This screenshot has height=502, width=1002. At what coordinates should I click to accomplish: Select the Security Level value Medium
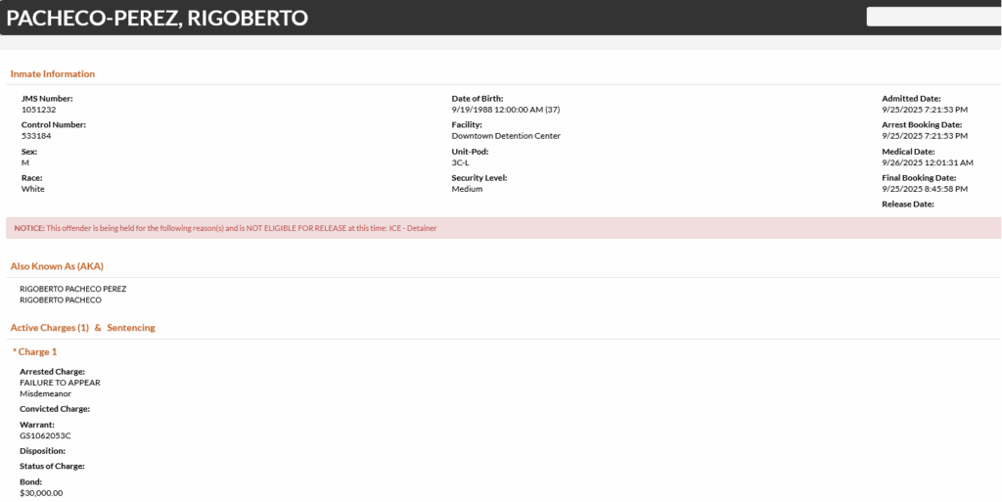pyautogui.click(x=467, y=189)
